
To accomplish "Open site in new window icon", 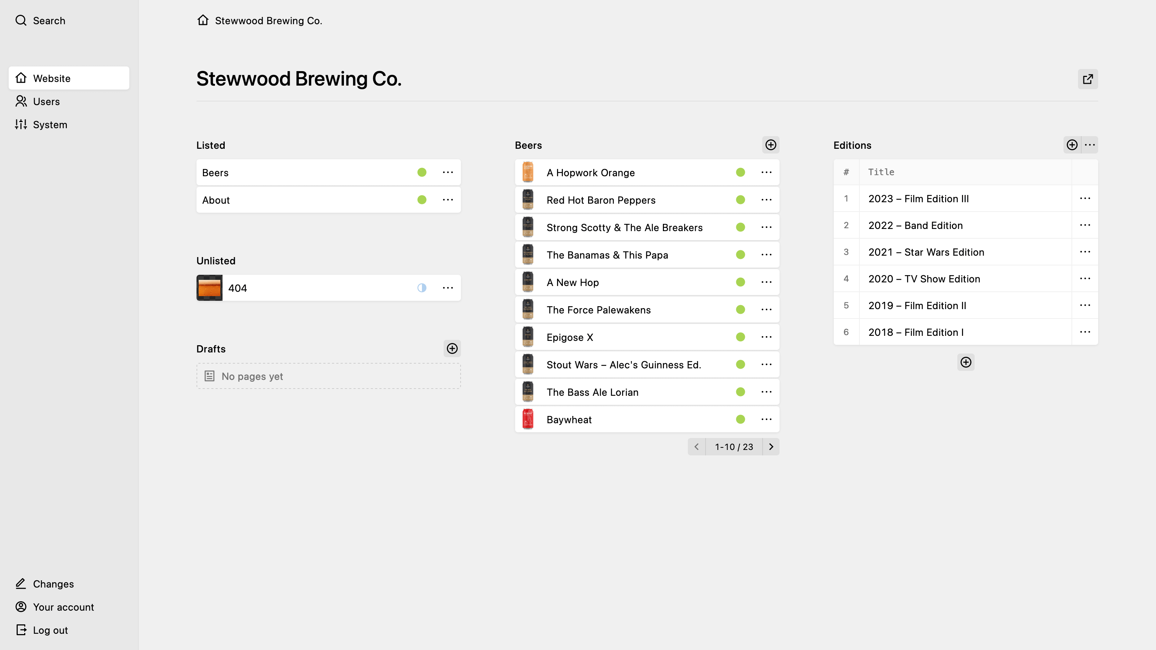I will pos(1088,79).
